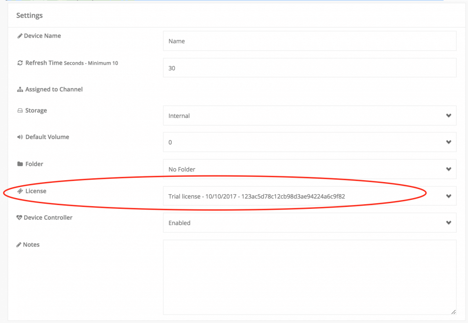Click into the Refresh Time field showing 30
Screen dimensions: 468x323
click(x=309, y=68)
